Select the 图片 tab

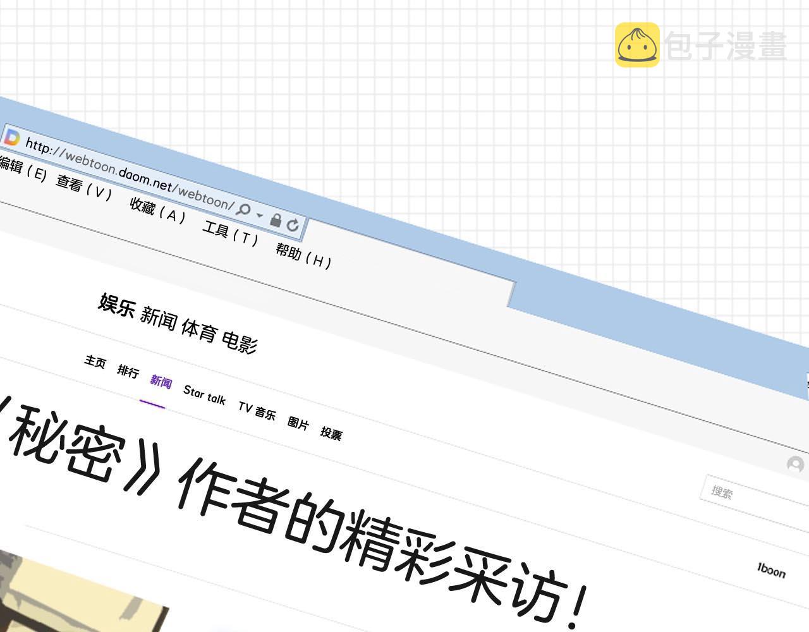(298, 423)
